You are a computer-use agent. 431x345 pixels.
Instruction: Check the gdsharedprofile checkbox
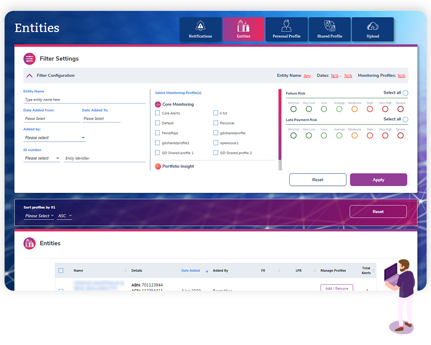click(216, 133)
